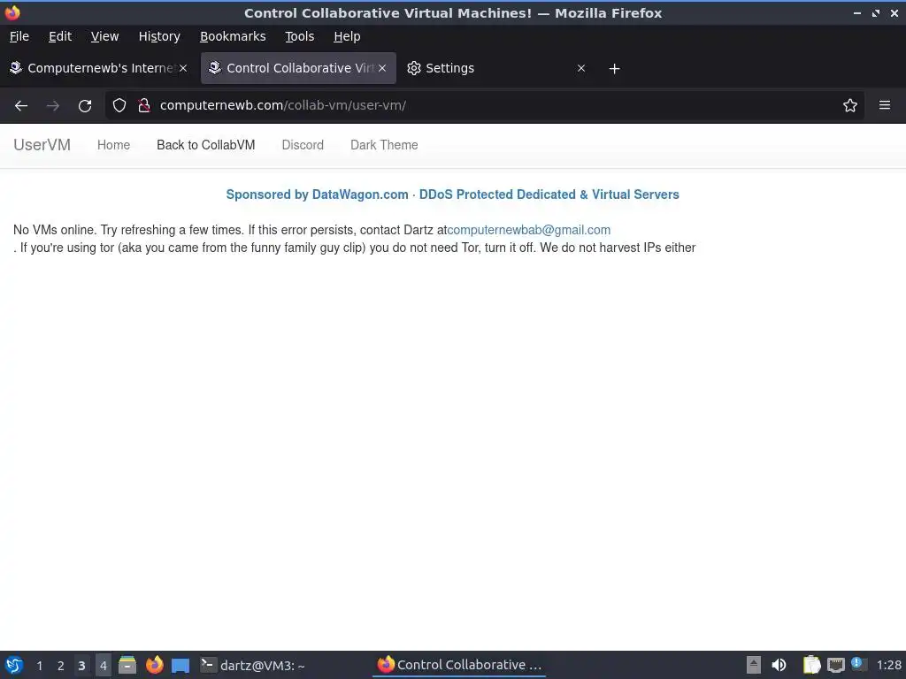The width and height of the screenshot is (906, 679).
Task: Select the Control Collaborative Firefox taskbar entry
Action: click(x=460, y=665)
